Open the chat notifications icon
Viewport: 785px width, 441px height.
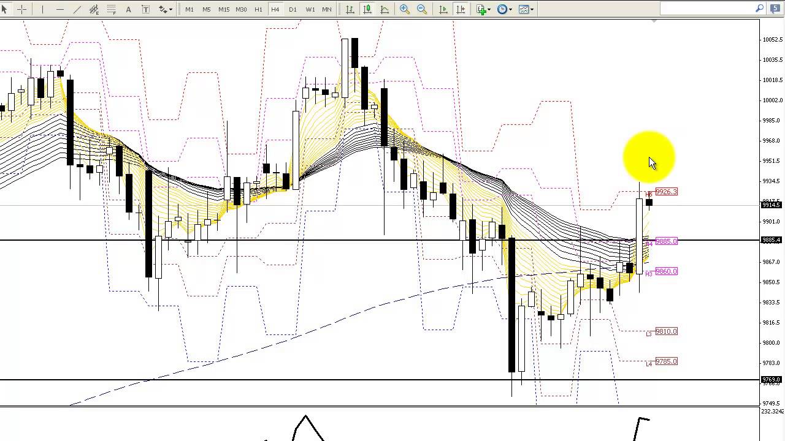[x=776, y=9]
